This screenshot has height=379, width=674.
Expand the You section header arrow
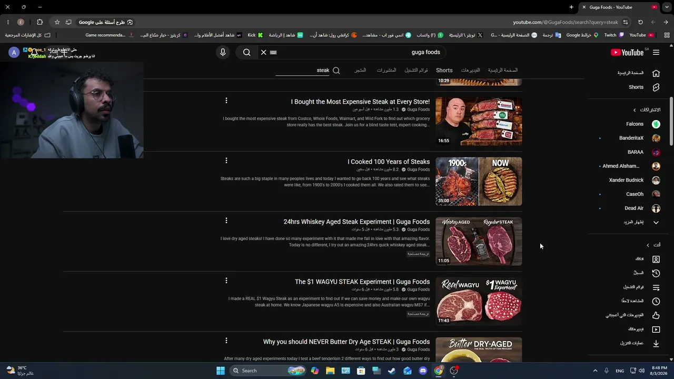(x=648, y=245)
